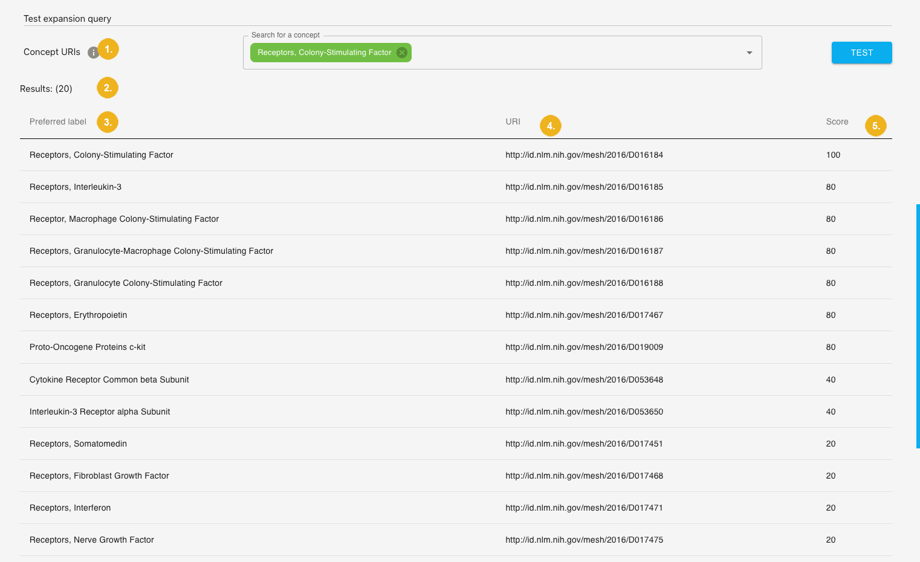Open the concept search dropdown

coord(749,53)
